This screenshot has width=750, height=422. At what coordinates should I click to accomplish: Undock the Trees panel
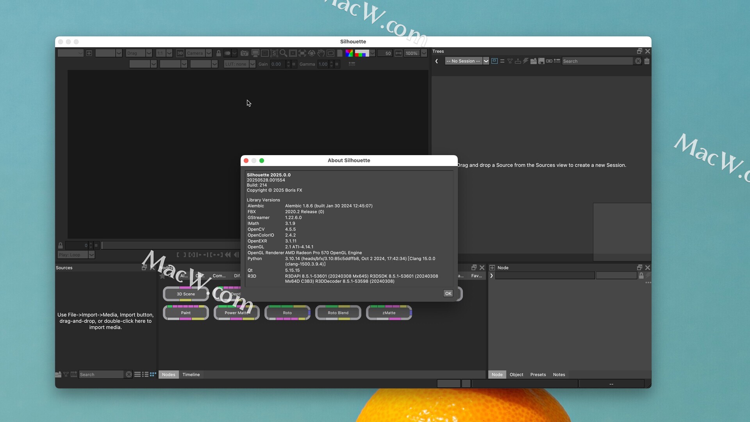pos(639,51)
